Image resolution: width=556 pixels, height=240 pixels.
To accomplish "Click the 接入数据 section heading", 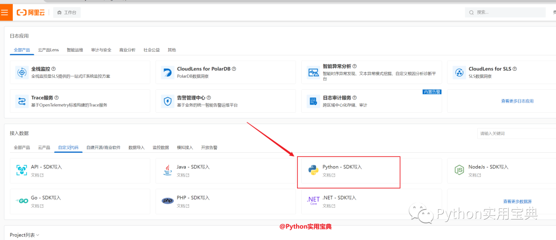I will click(19, 133).
